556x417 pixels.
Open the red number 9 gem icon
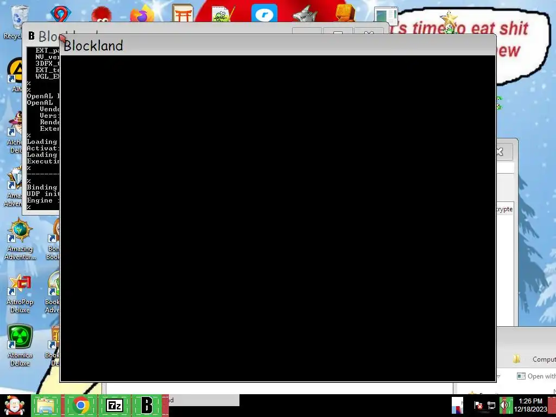pos(61,14)
